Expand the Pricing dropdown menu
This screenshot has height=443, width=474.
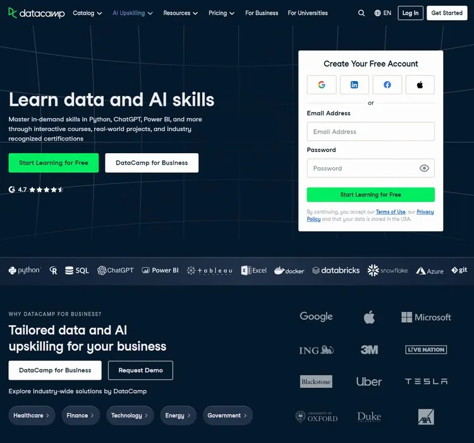pyautogui.click(x=221, y=13)
